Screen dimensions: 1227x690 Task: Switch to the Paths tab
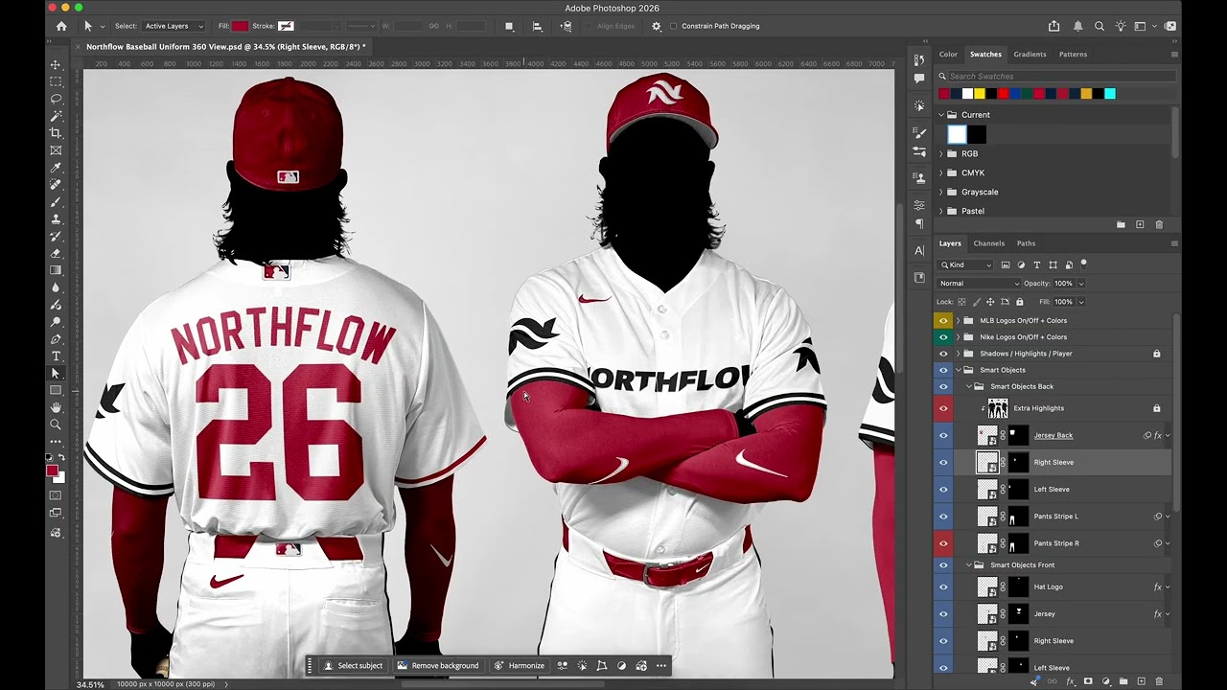click(1026, 243)
